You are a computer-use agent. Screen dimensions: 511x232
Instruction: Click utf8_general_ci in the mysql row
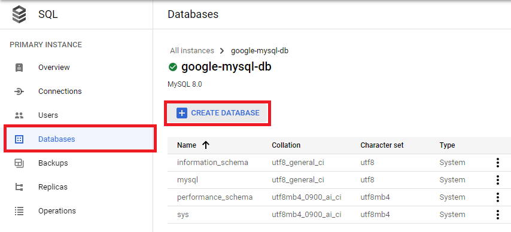click(298, 180)
